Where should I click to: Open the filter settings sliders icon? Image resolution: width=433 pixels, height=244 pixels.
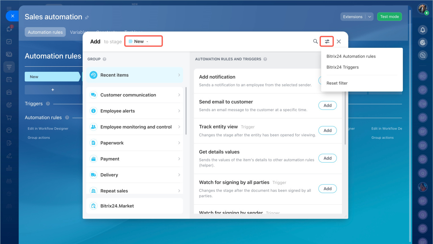point(327,41)
